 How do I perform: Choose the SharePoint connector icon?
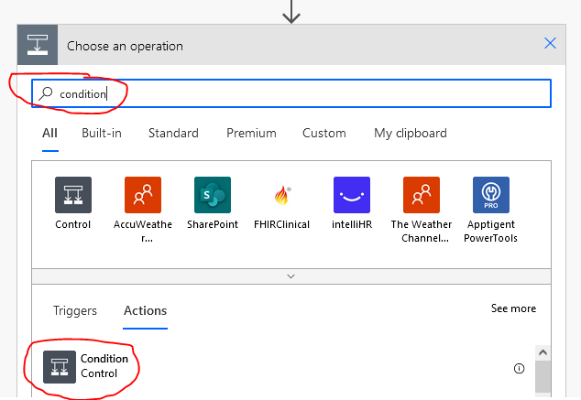pyautogui.click(x=213, y=195)
